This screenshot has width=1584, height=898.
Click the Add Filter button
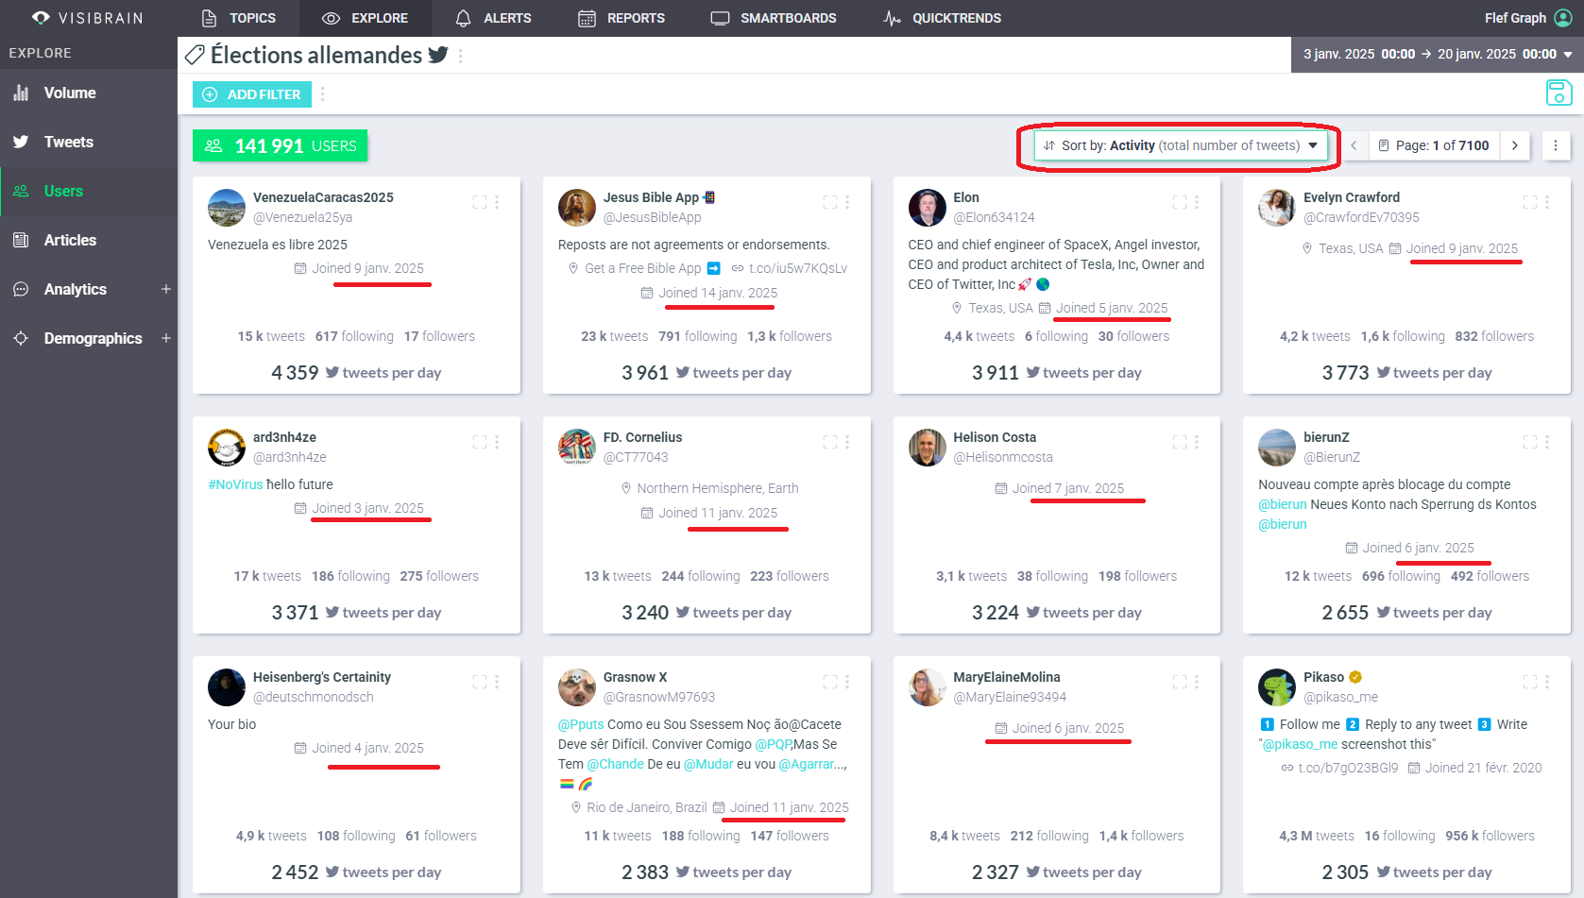click(x=252, y=94)
